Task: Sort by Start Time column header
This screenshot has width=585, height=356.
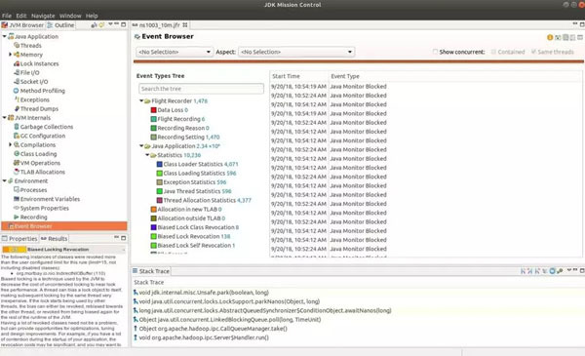Action: coord(299,76)
